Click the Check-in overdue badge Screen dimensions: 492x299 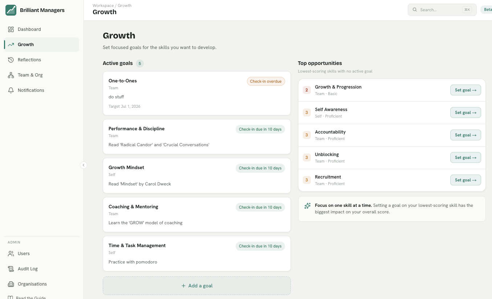pos(266,81)
